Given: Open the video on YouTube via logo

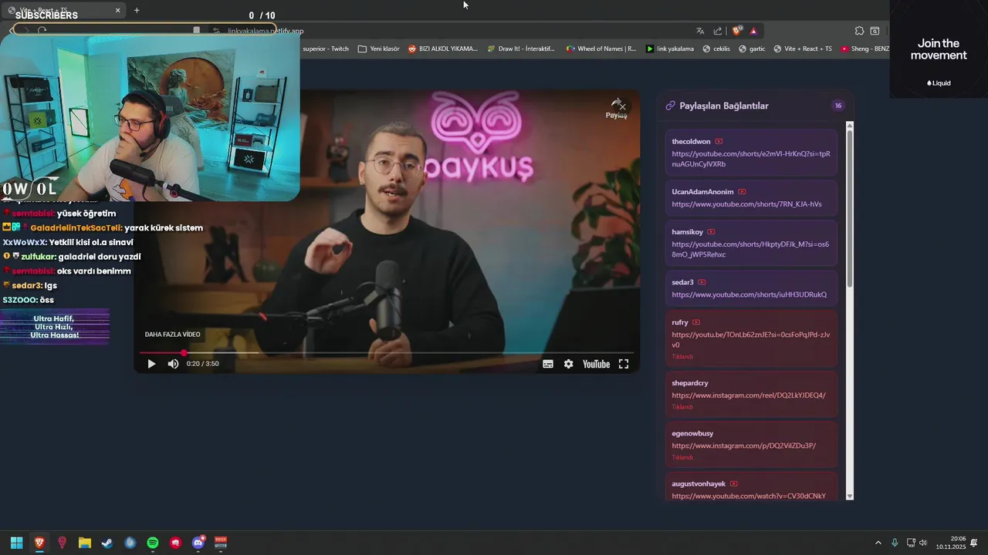Looking at the screenshot, I should [x=596, y=364].
